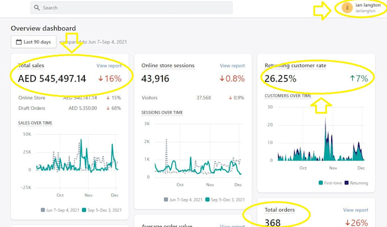
Task: Click the search magnifier icon
Action: click(x=37, y=7)
